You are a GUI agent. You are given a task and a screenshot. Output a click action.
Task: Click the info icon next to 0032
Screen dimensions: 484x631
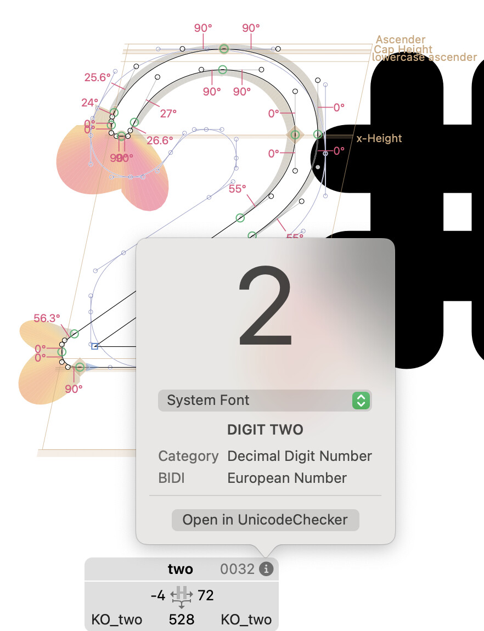point(266,569)
